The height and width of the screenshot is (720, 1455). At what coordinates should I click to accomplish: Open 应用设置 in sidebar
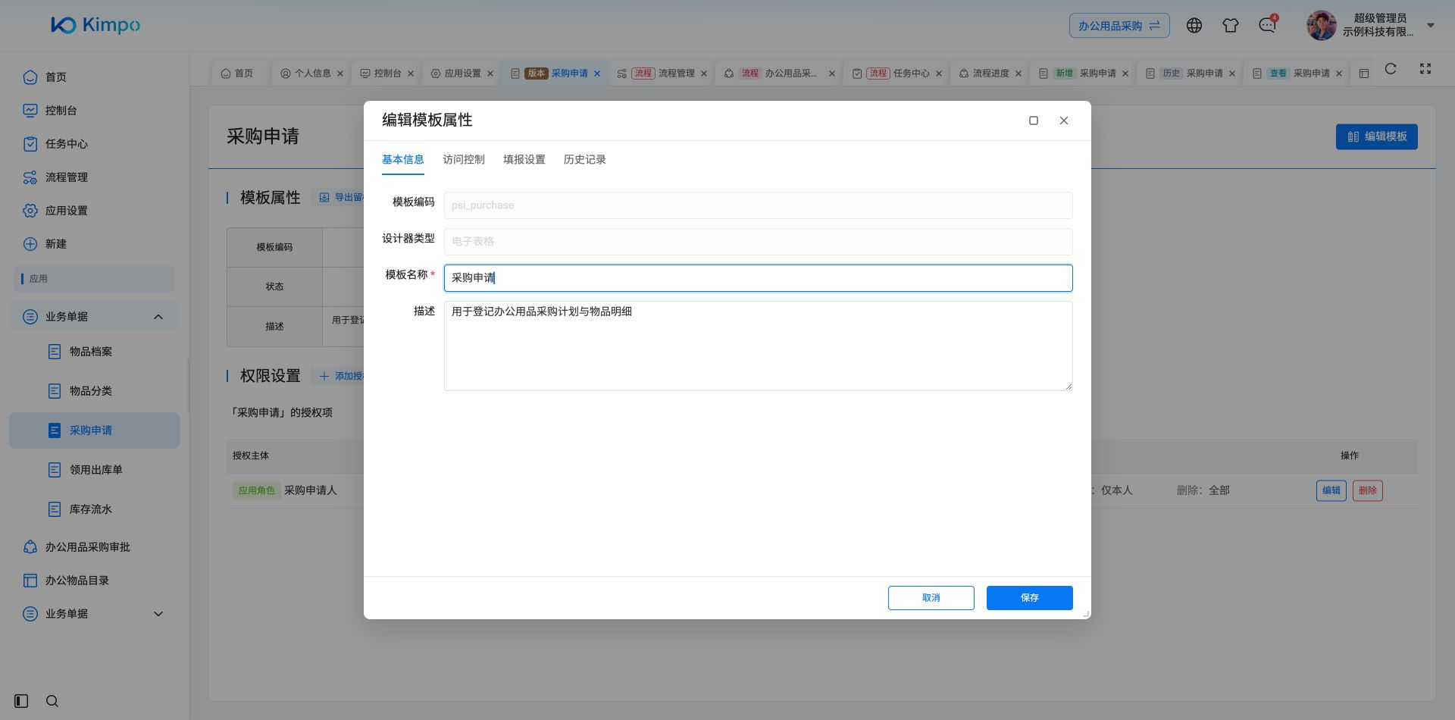coord(94,211)
